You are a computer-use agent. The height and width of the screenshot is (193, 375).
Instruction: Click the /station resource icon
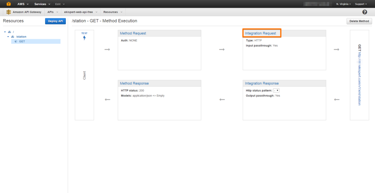(13, 37)
